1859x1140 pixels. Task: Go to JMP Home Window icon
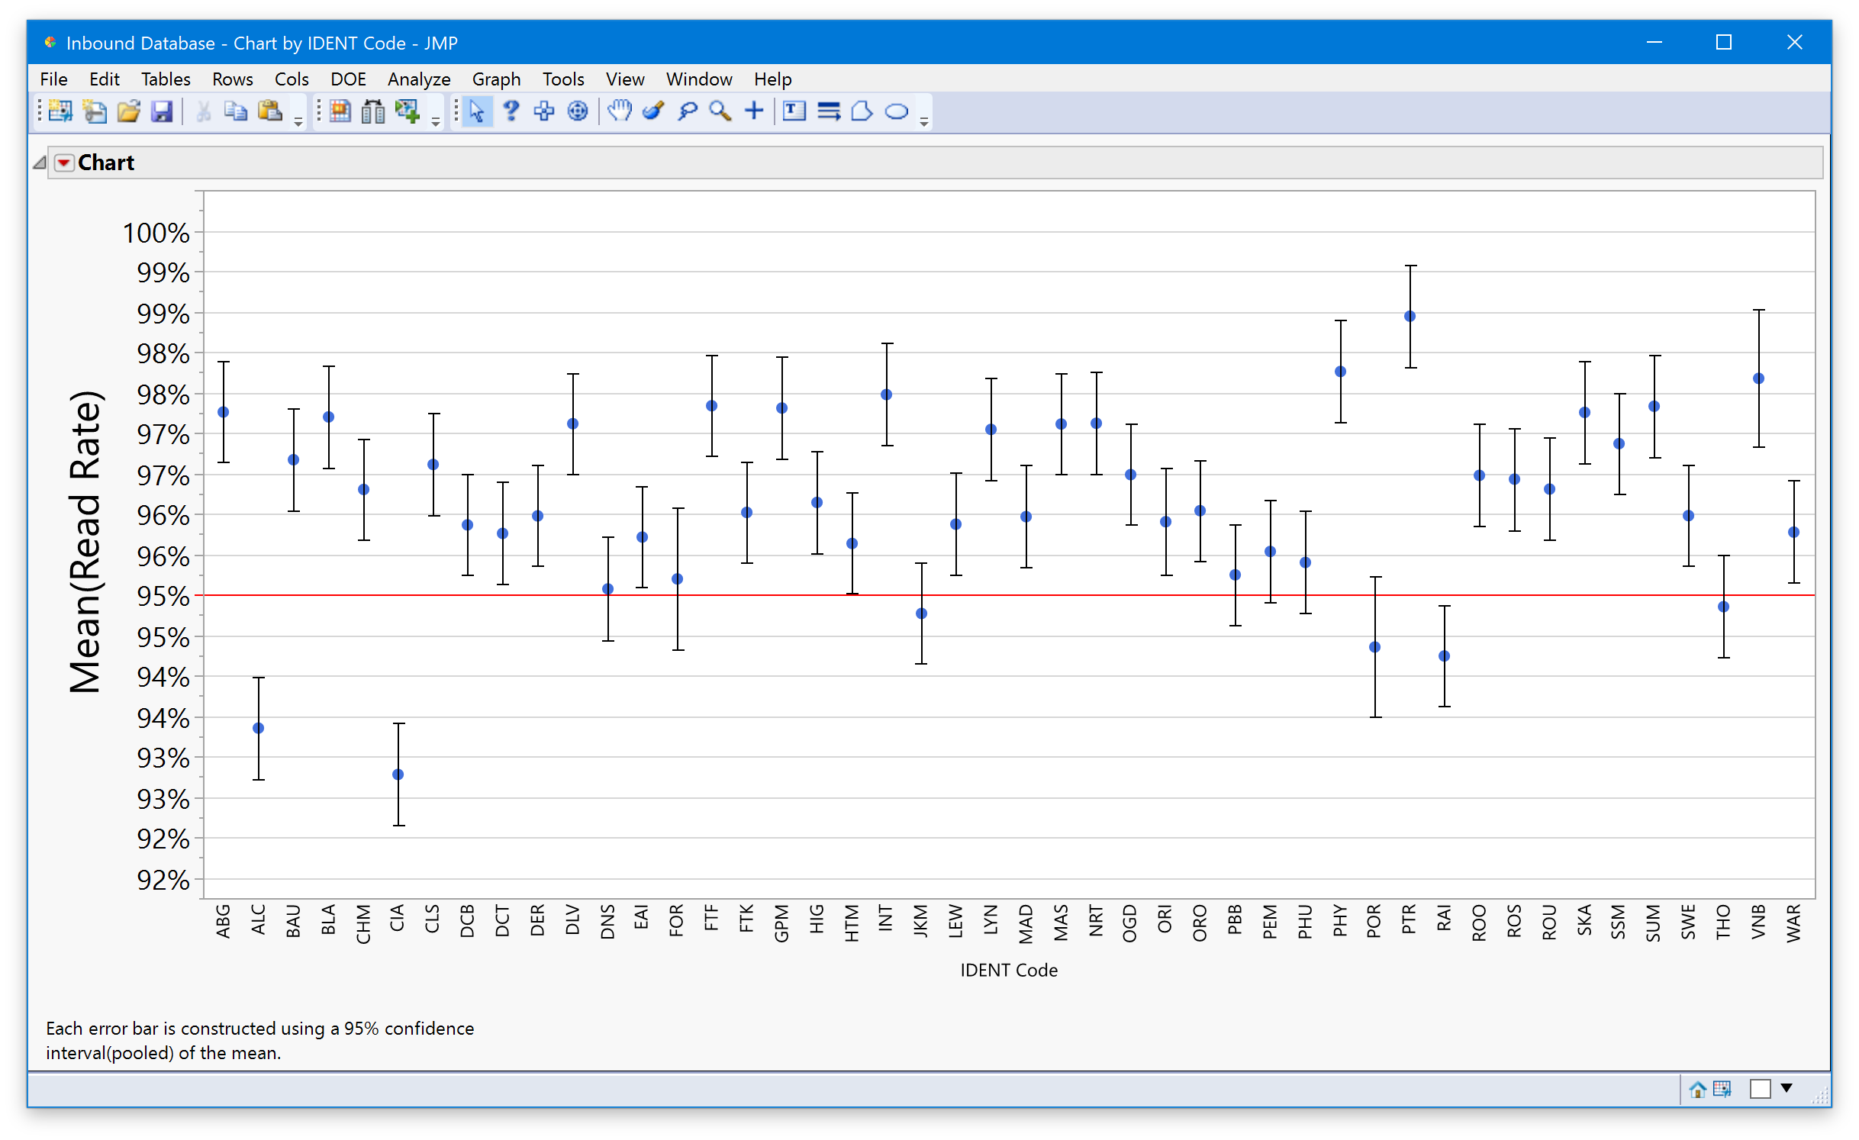coord(1697,1089)
